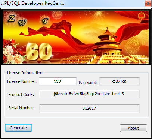Click the Serial Number field 312617
This screenshot has width=152, height=139.
89,109
